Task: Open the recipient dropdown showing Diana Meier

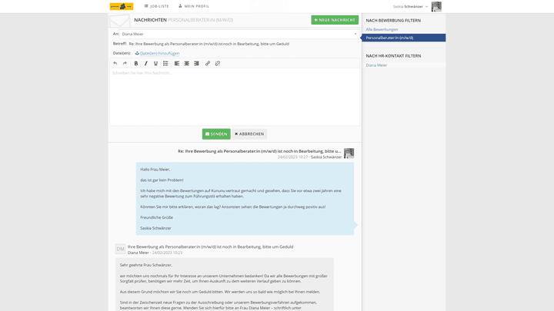Action: pos(239,34)
